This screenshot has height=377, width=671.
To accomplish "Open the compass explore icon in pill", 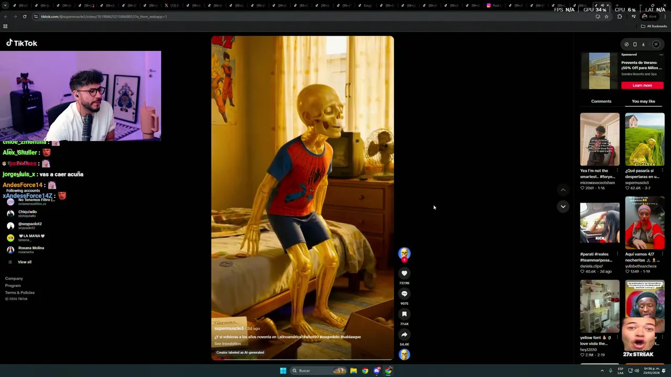I will [626, 45].
